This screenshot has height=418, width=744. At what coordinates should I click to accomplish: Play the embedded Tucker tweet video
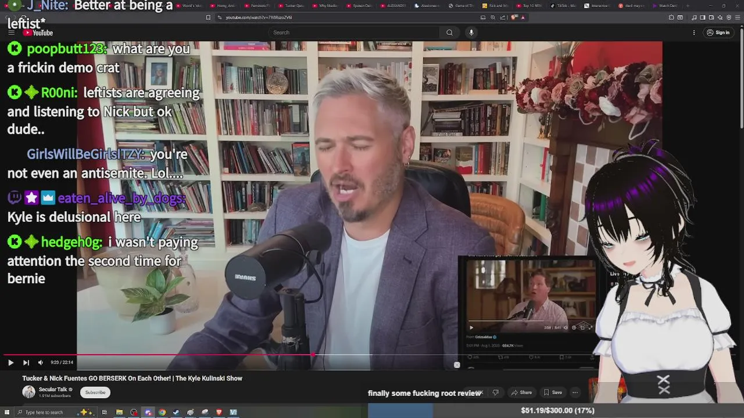tap(471, 327)
